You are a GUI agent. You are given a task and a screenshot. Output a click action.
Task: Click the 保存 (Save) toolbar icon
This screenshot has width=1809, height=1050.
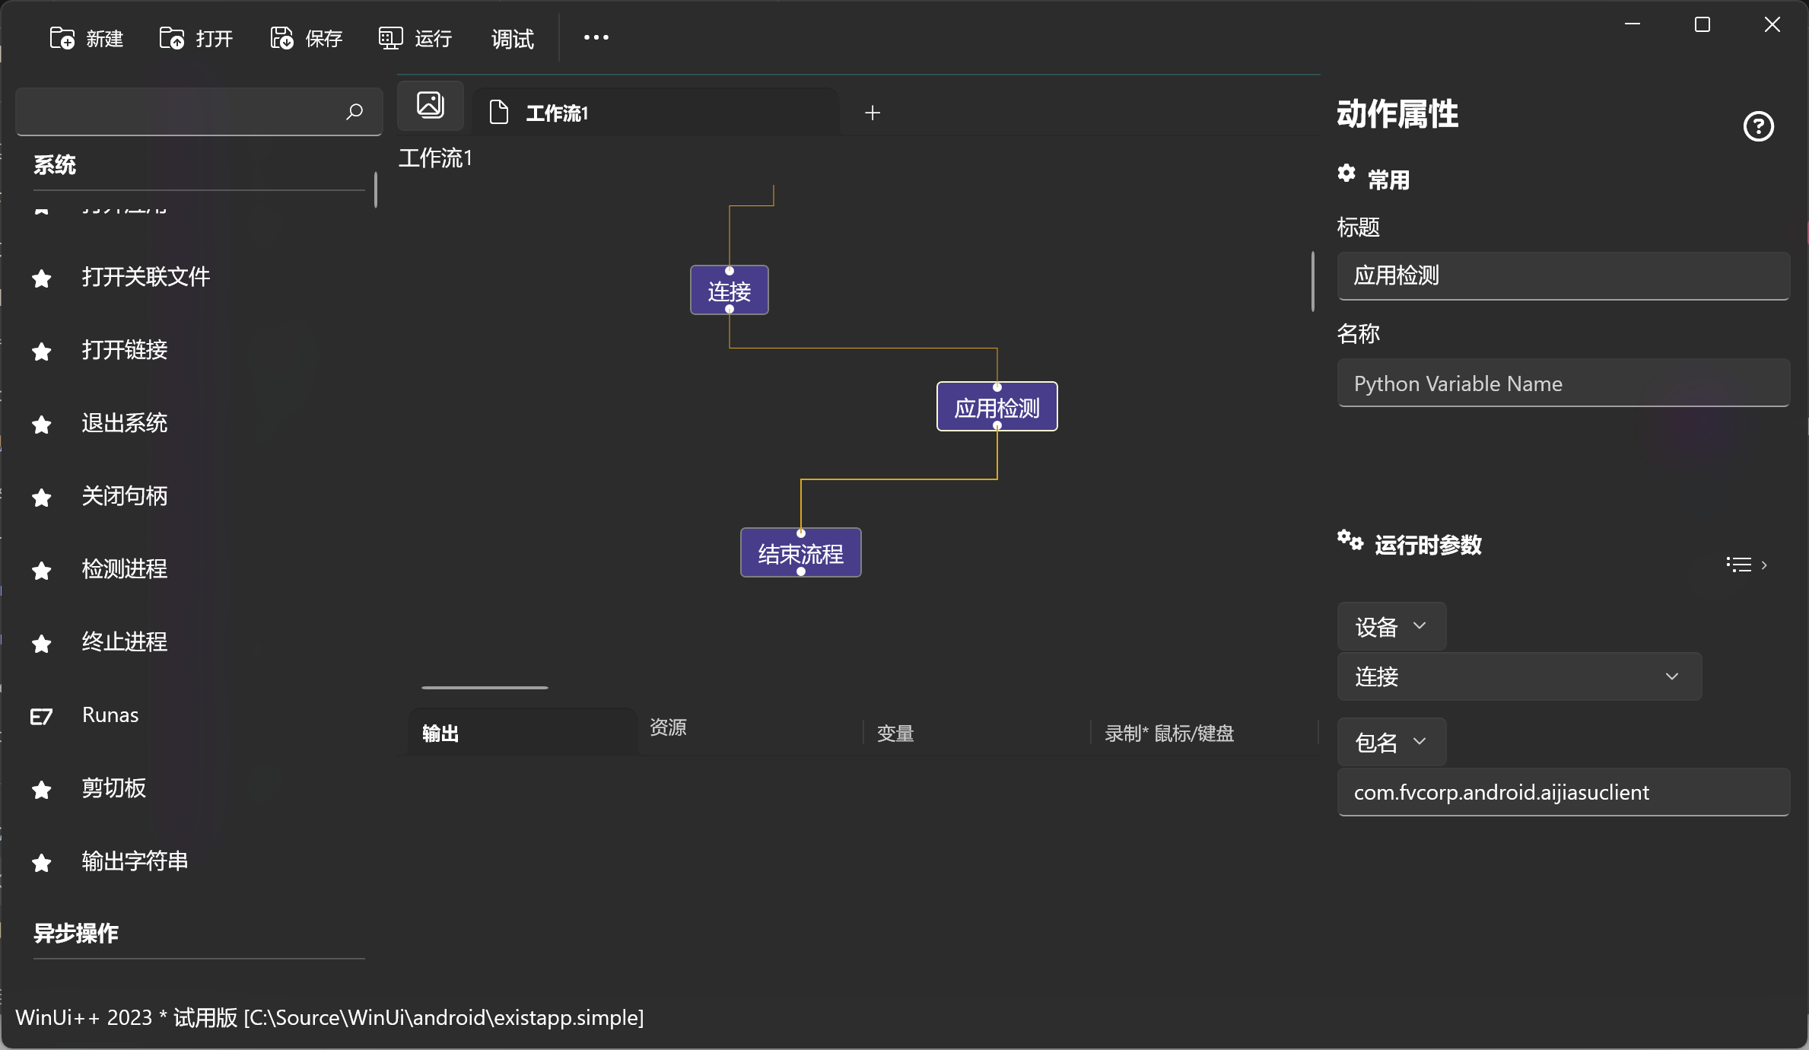click(281, 37)
